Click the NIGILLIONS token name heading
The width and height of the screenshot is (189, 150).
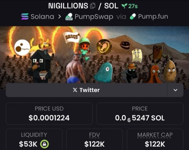coord(68,6)
